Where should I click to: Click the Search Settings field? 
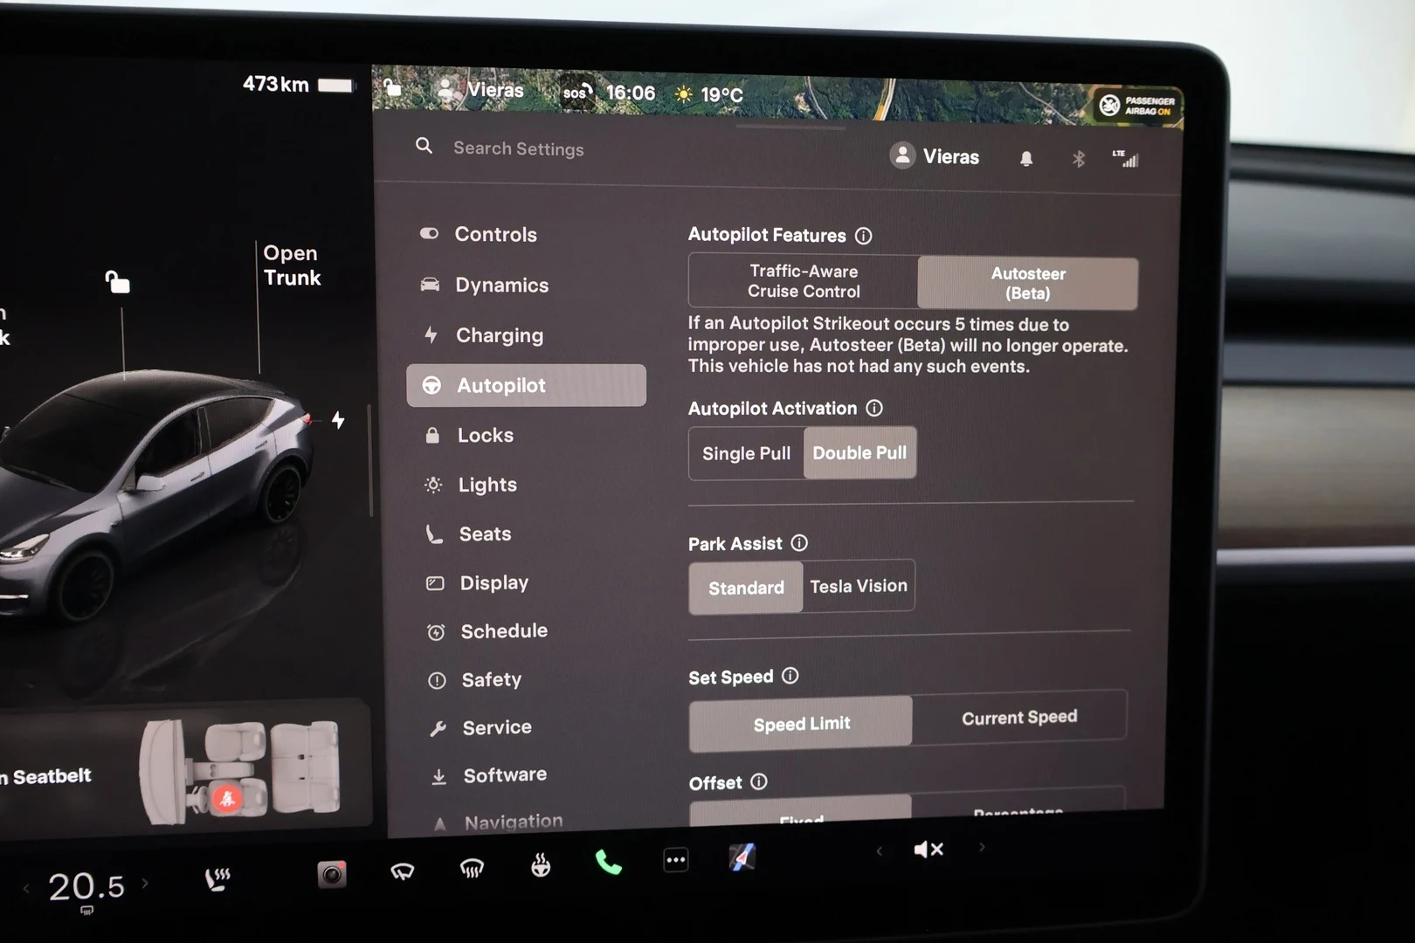[518, 148]
